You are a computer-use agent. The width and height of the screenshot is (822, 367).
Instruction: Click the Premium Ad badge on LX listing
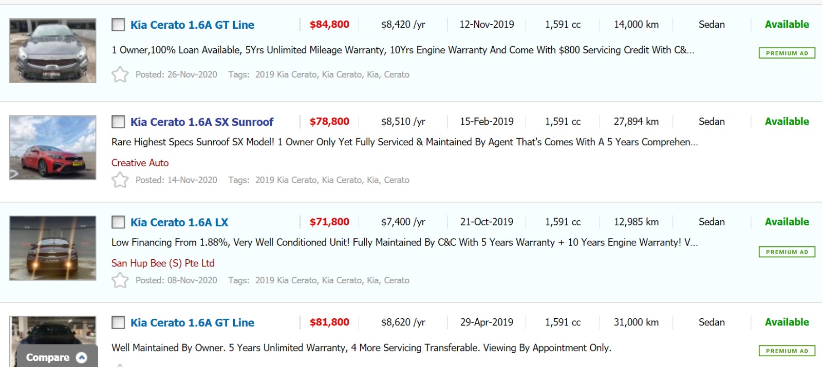[x=787, y=252]
